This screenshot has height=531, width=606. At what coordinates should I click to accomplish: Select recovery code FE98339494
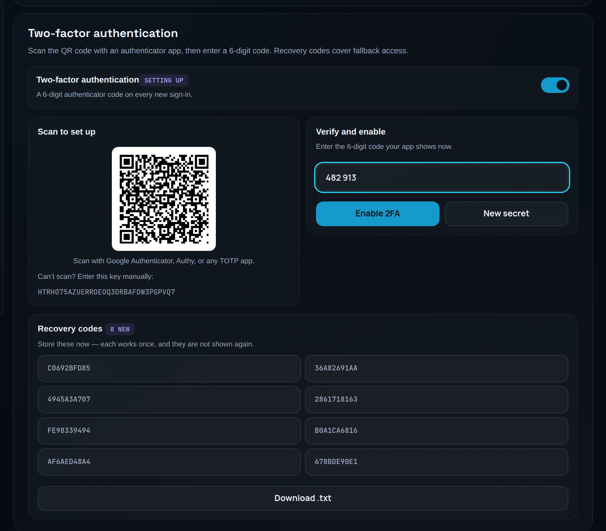coord(169,431)
